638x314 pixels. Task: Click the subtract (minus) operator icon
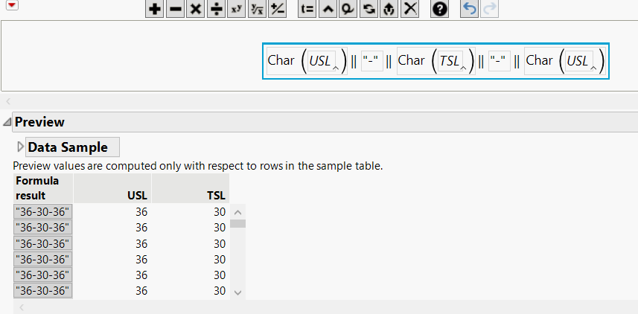(x=175, y=9)
